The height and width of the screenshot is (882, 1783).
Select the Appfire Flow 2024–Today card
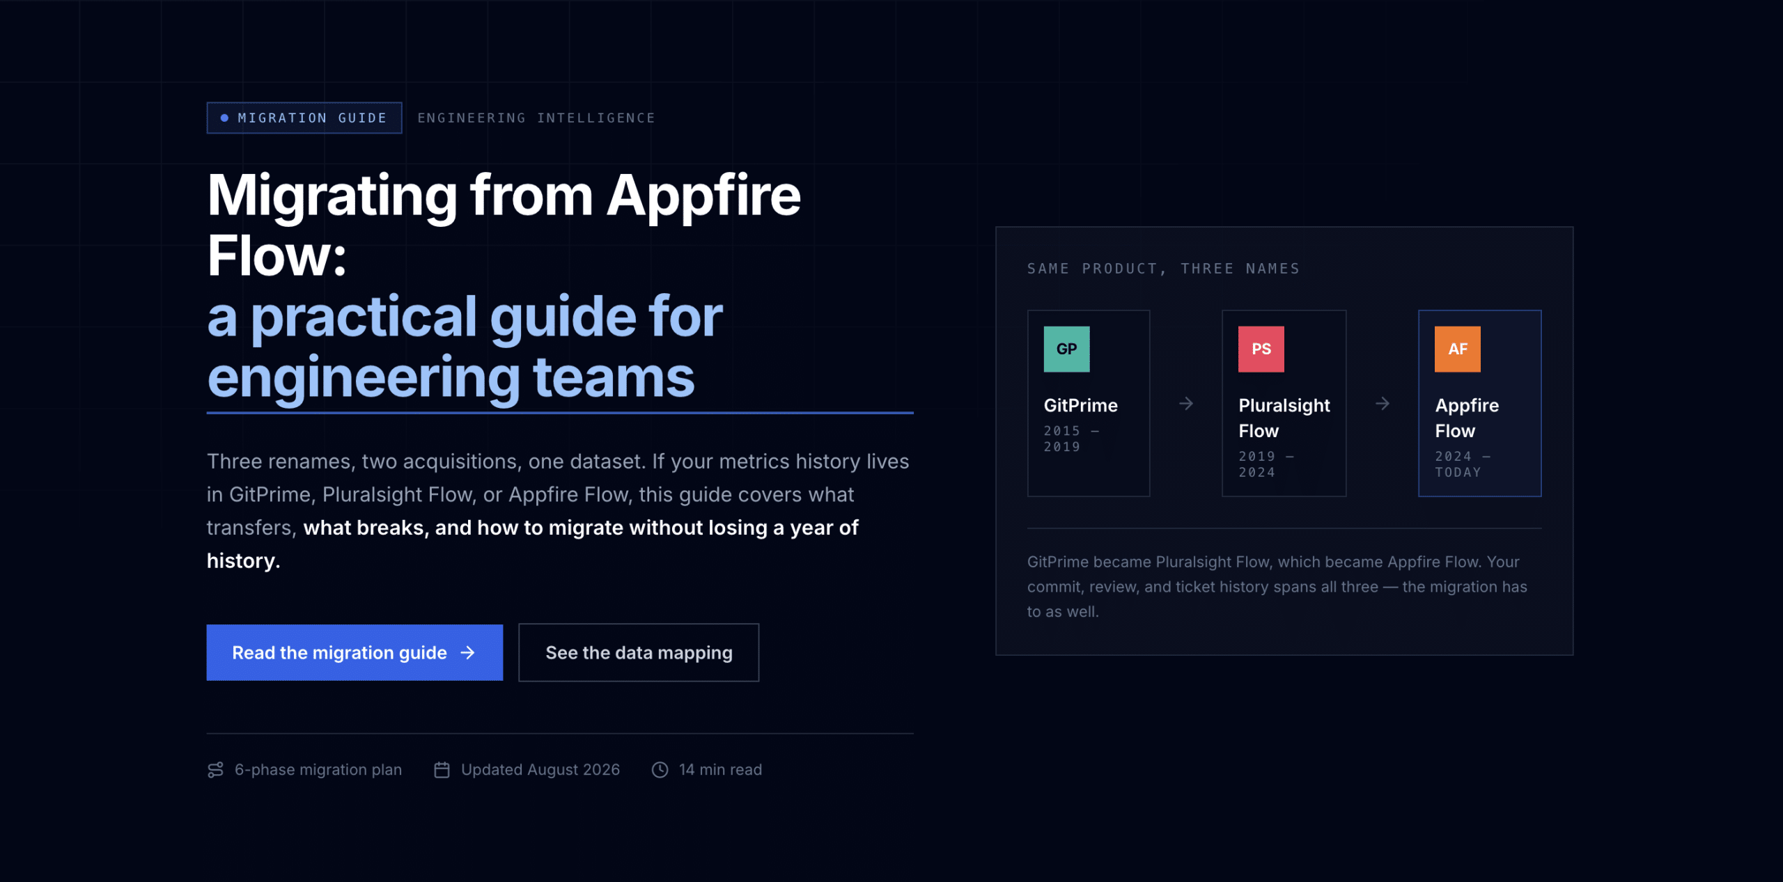[x=1480, y=403]
